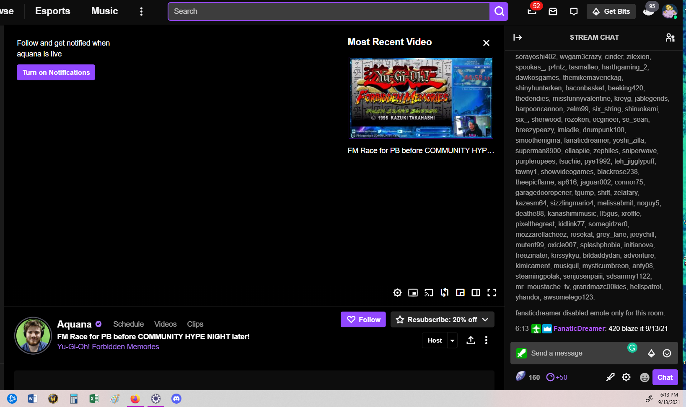Open notifications bell with 95 badge
The width and height of the screenshot is (686, 407).
click(x=649, y=11)
